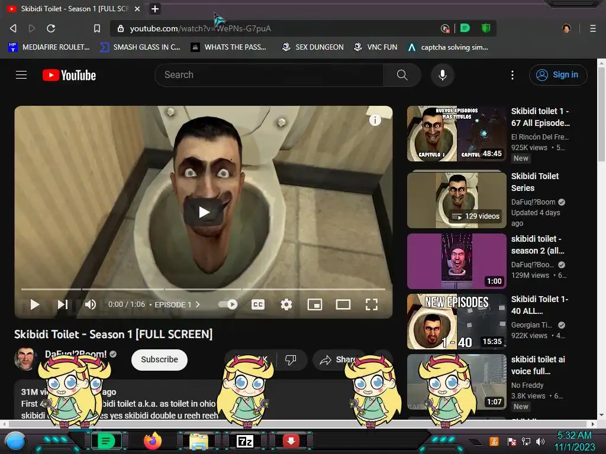Open MEDIAFIRE ROULET... bookmark
The image size is (606, 454).
49,47
